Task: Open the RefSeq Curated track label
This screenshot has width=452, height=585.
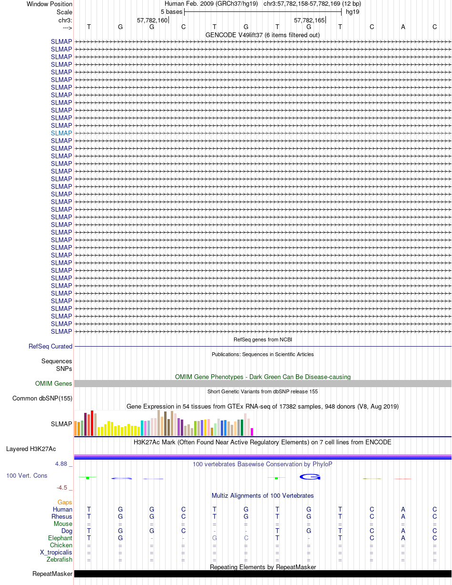Action: (x=50, y=347)
